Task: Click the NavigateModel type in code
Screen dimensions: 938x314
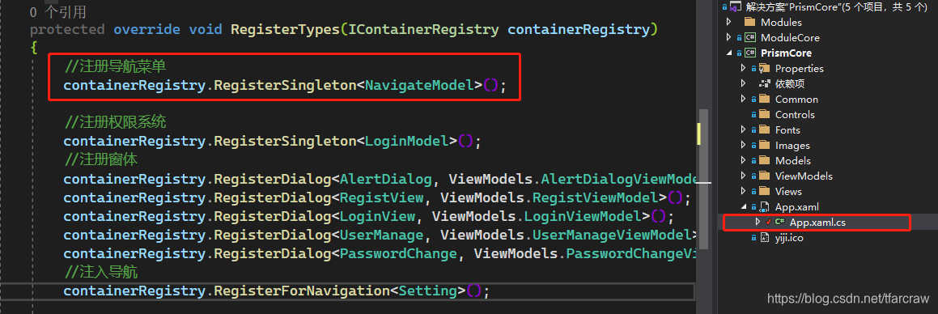Action: click(x=418, y=86)
